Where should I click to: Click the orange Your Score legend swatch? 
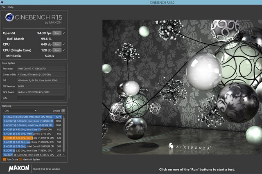pyautogui.click(x=5, y=159)
